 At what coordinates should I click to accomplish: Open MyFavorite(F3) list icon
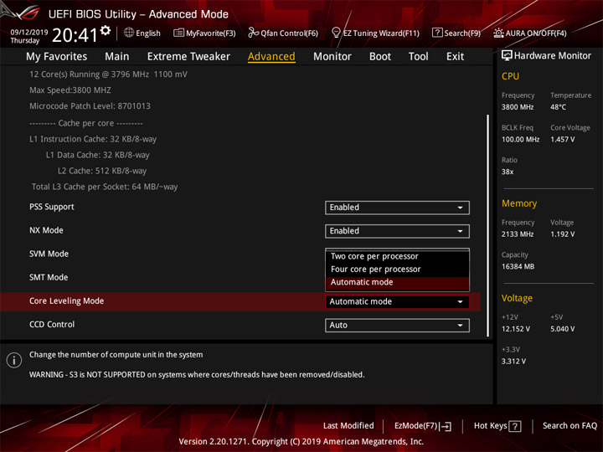178,33
